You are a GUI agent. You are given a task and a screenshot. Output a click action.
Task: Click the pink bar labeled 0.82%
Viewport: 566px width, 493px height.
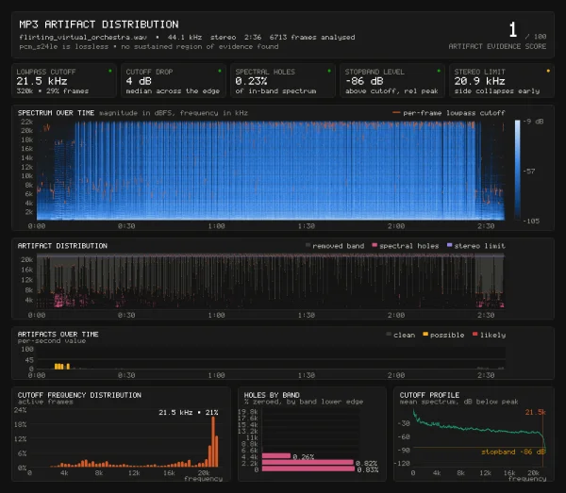click(308, 462)
